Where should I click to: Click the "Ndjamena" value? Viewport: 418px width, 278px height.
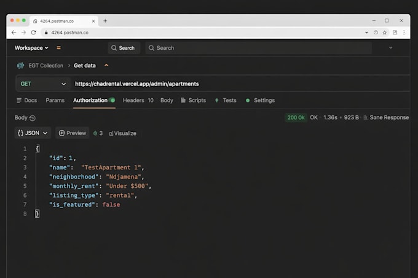click(x=124, y=177)
